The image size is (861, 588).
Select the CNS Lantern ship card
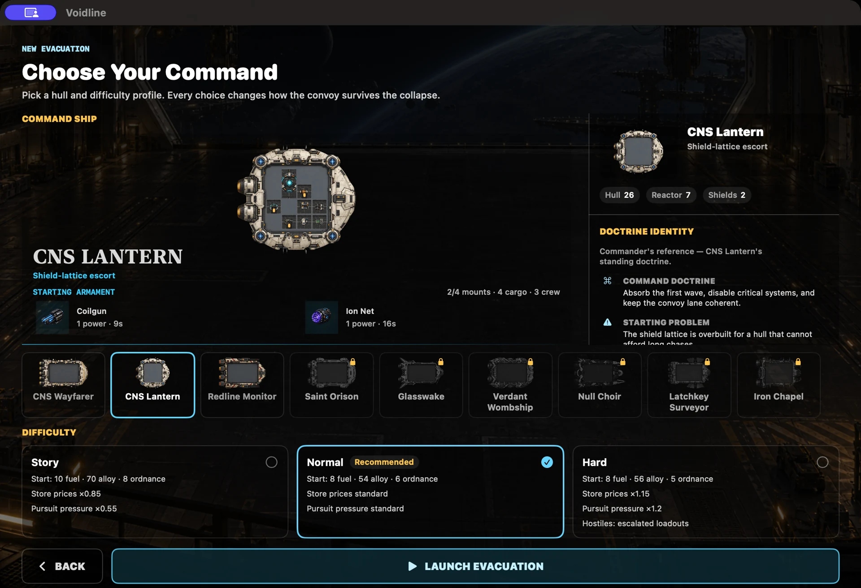(x=152, y=385)
